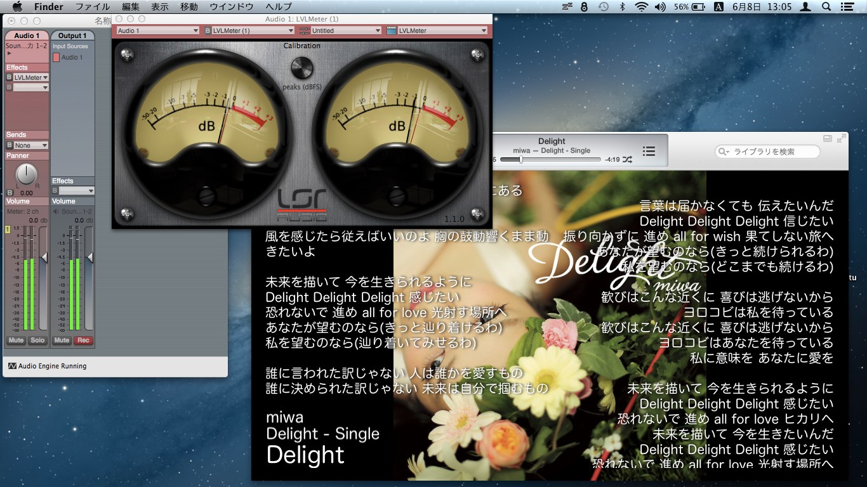867x487 pixels.
Task: Open the LVLMeter effect dropdown on Audio 1
Action: pyautogui.click(x=31, y=77)
